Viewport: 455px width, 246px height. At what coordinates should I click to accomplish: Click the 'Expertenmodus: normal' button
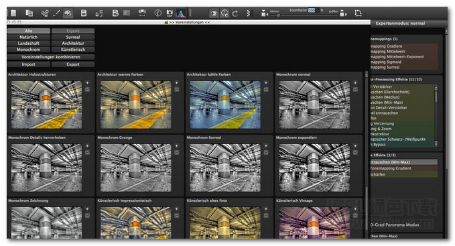point(400,23)
